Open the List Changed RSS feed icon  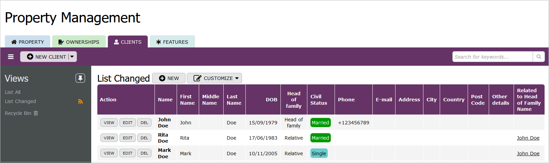[80, 101]
